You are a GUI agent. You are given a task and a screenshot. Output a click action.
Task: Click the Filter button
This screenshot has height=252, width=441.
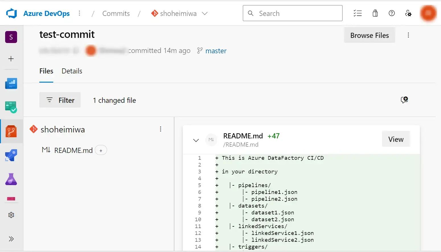(x=60, y=100)
